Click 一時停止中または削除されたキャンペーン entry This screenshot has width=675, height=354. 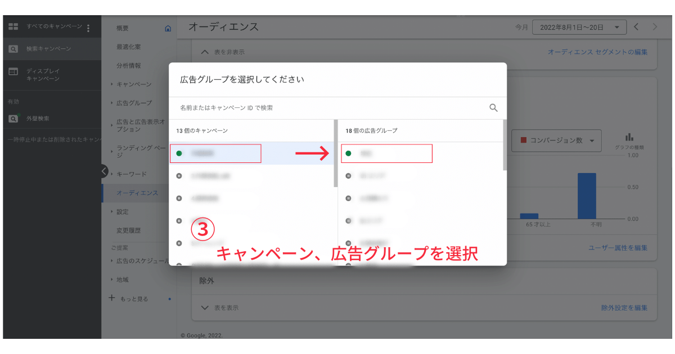click(54, 139)
